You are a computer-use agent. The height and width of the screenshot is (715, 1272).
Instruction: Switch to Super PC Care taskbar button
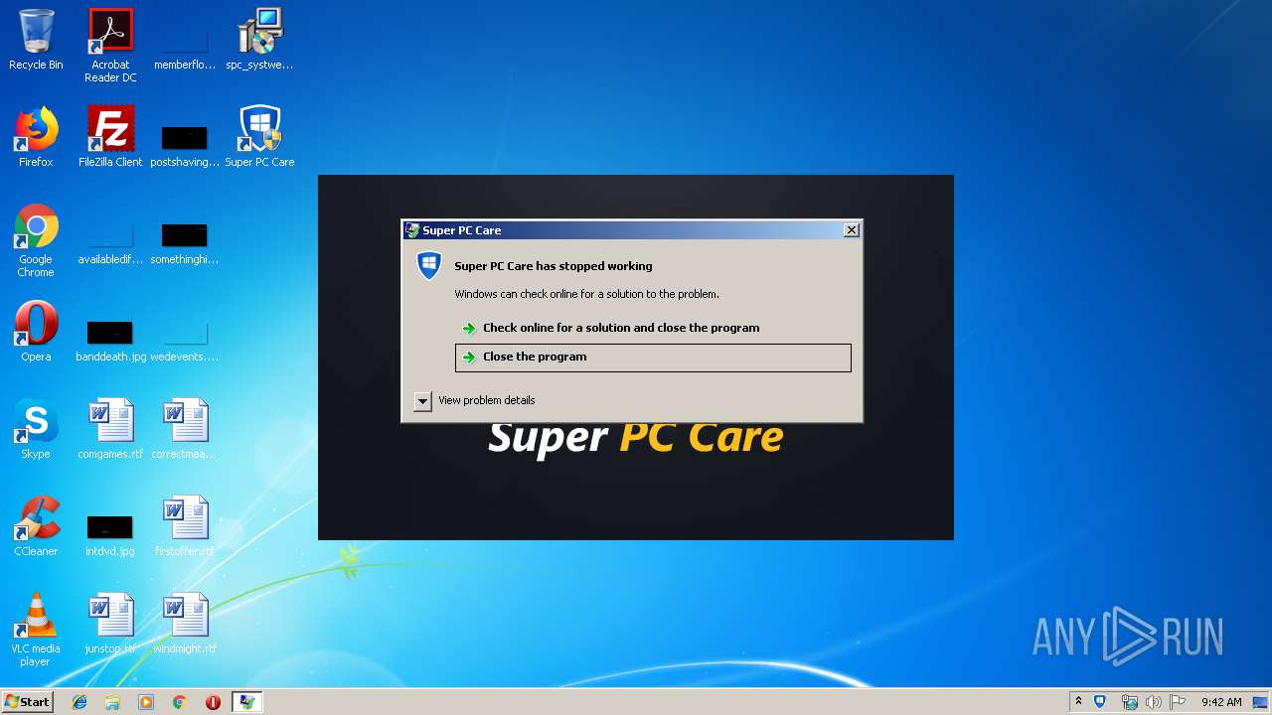(x=246, y=702)
